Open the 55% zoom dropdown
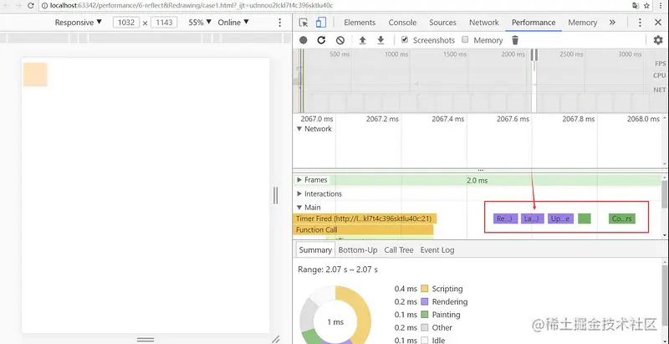Viewport: 669px width, 344px height. [x=200, y=23]
